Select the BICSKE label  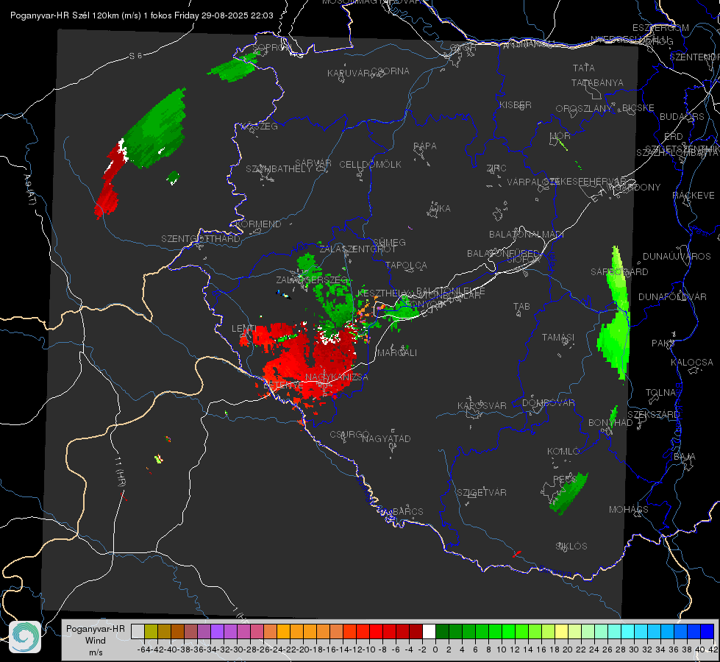coord(638,107)
